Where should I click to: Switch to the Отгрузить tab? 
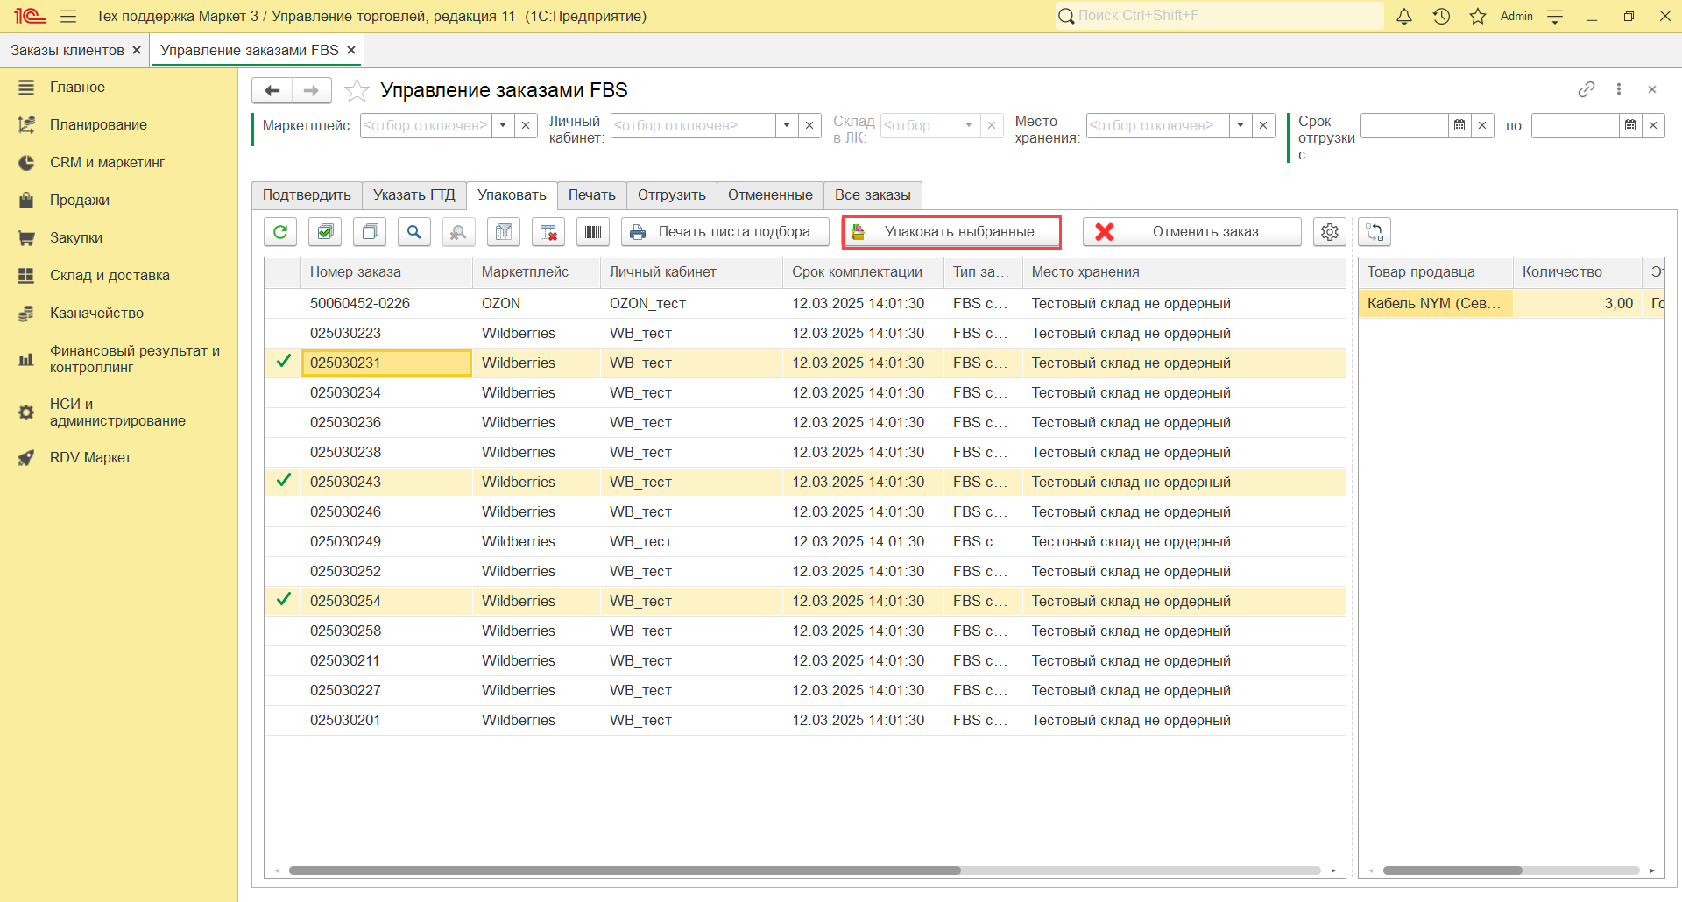point(671,194)
